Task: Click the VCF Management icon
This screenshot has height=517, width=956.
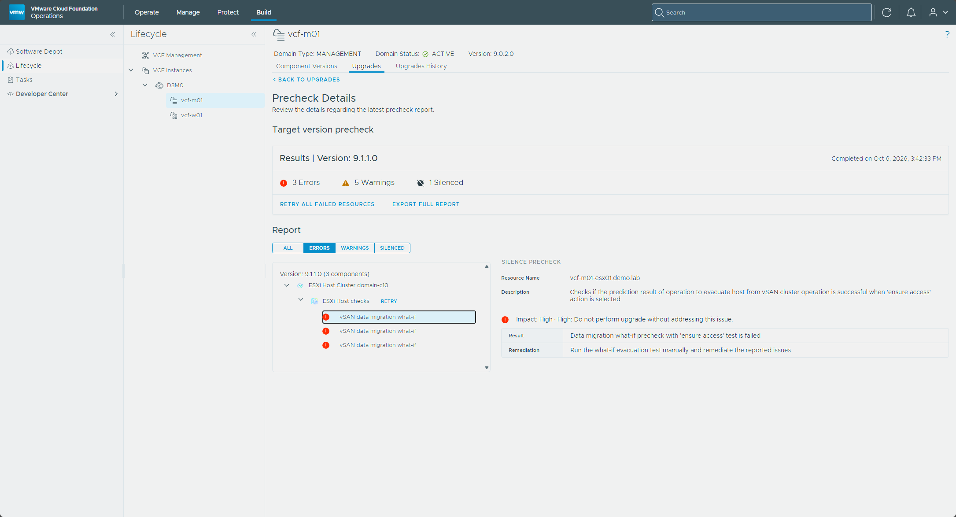Action: point(145,55)
